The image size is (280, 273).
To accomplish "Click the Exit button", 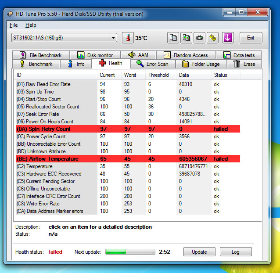I will coord(251,38).
